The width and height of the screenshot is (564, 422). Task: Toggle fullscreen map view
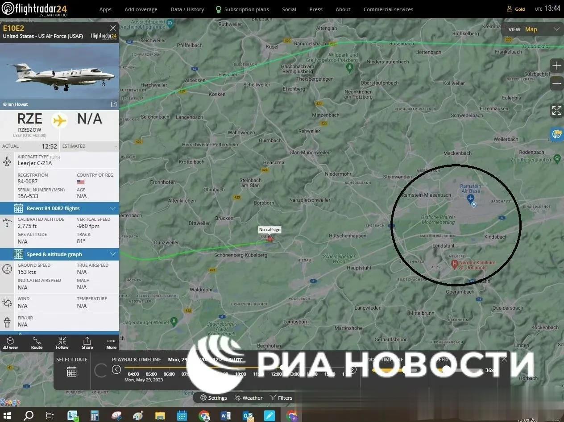coord(556,111)
